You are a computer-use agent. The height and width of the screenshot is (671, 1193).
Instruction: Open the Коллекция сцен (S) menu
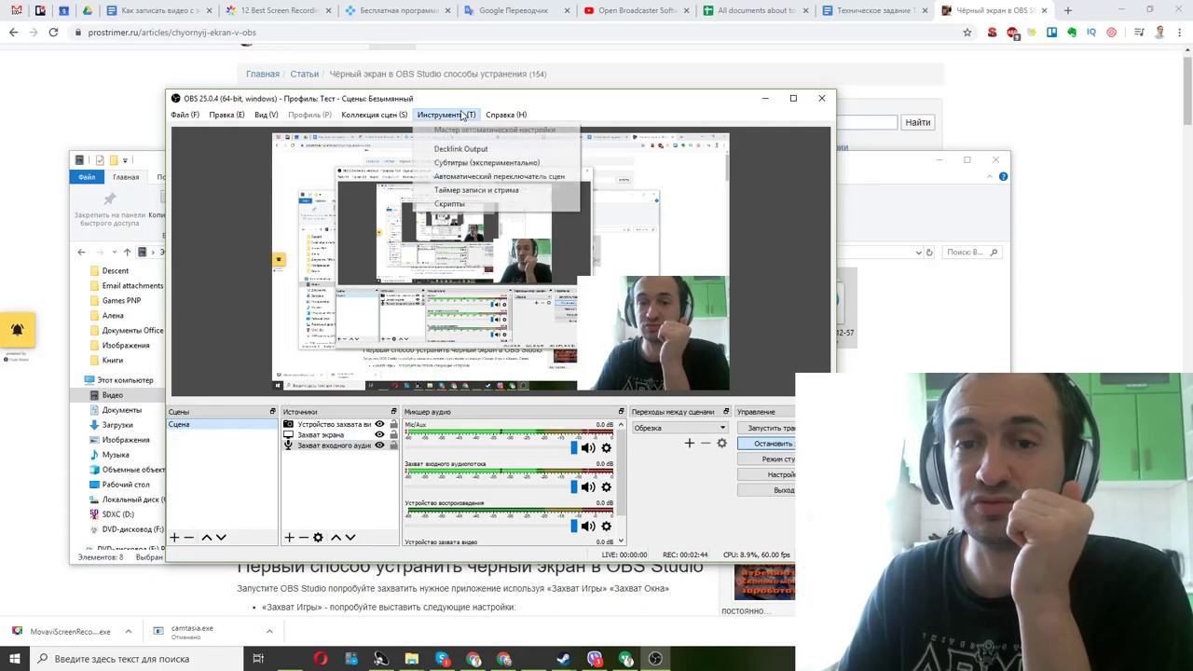point(374,115)
